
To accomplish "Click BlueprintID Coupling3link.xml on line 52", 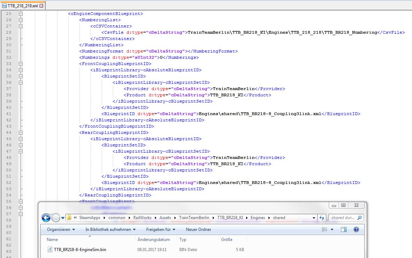I will pyautogui.click(x=260, y=183).
